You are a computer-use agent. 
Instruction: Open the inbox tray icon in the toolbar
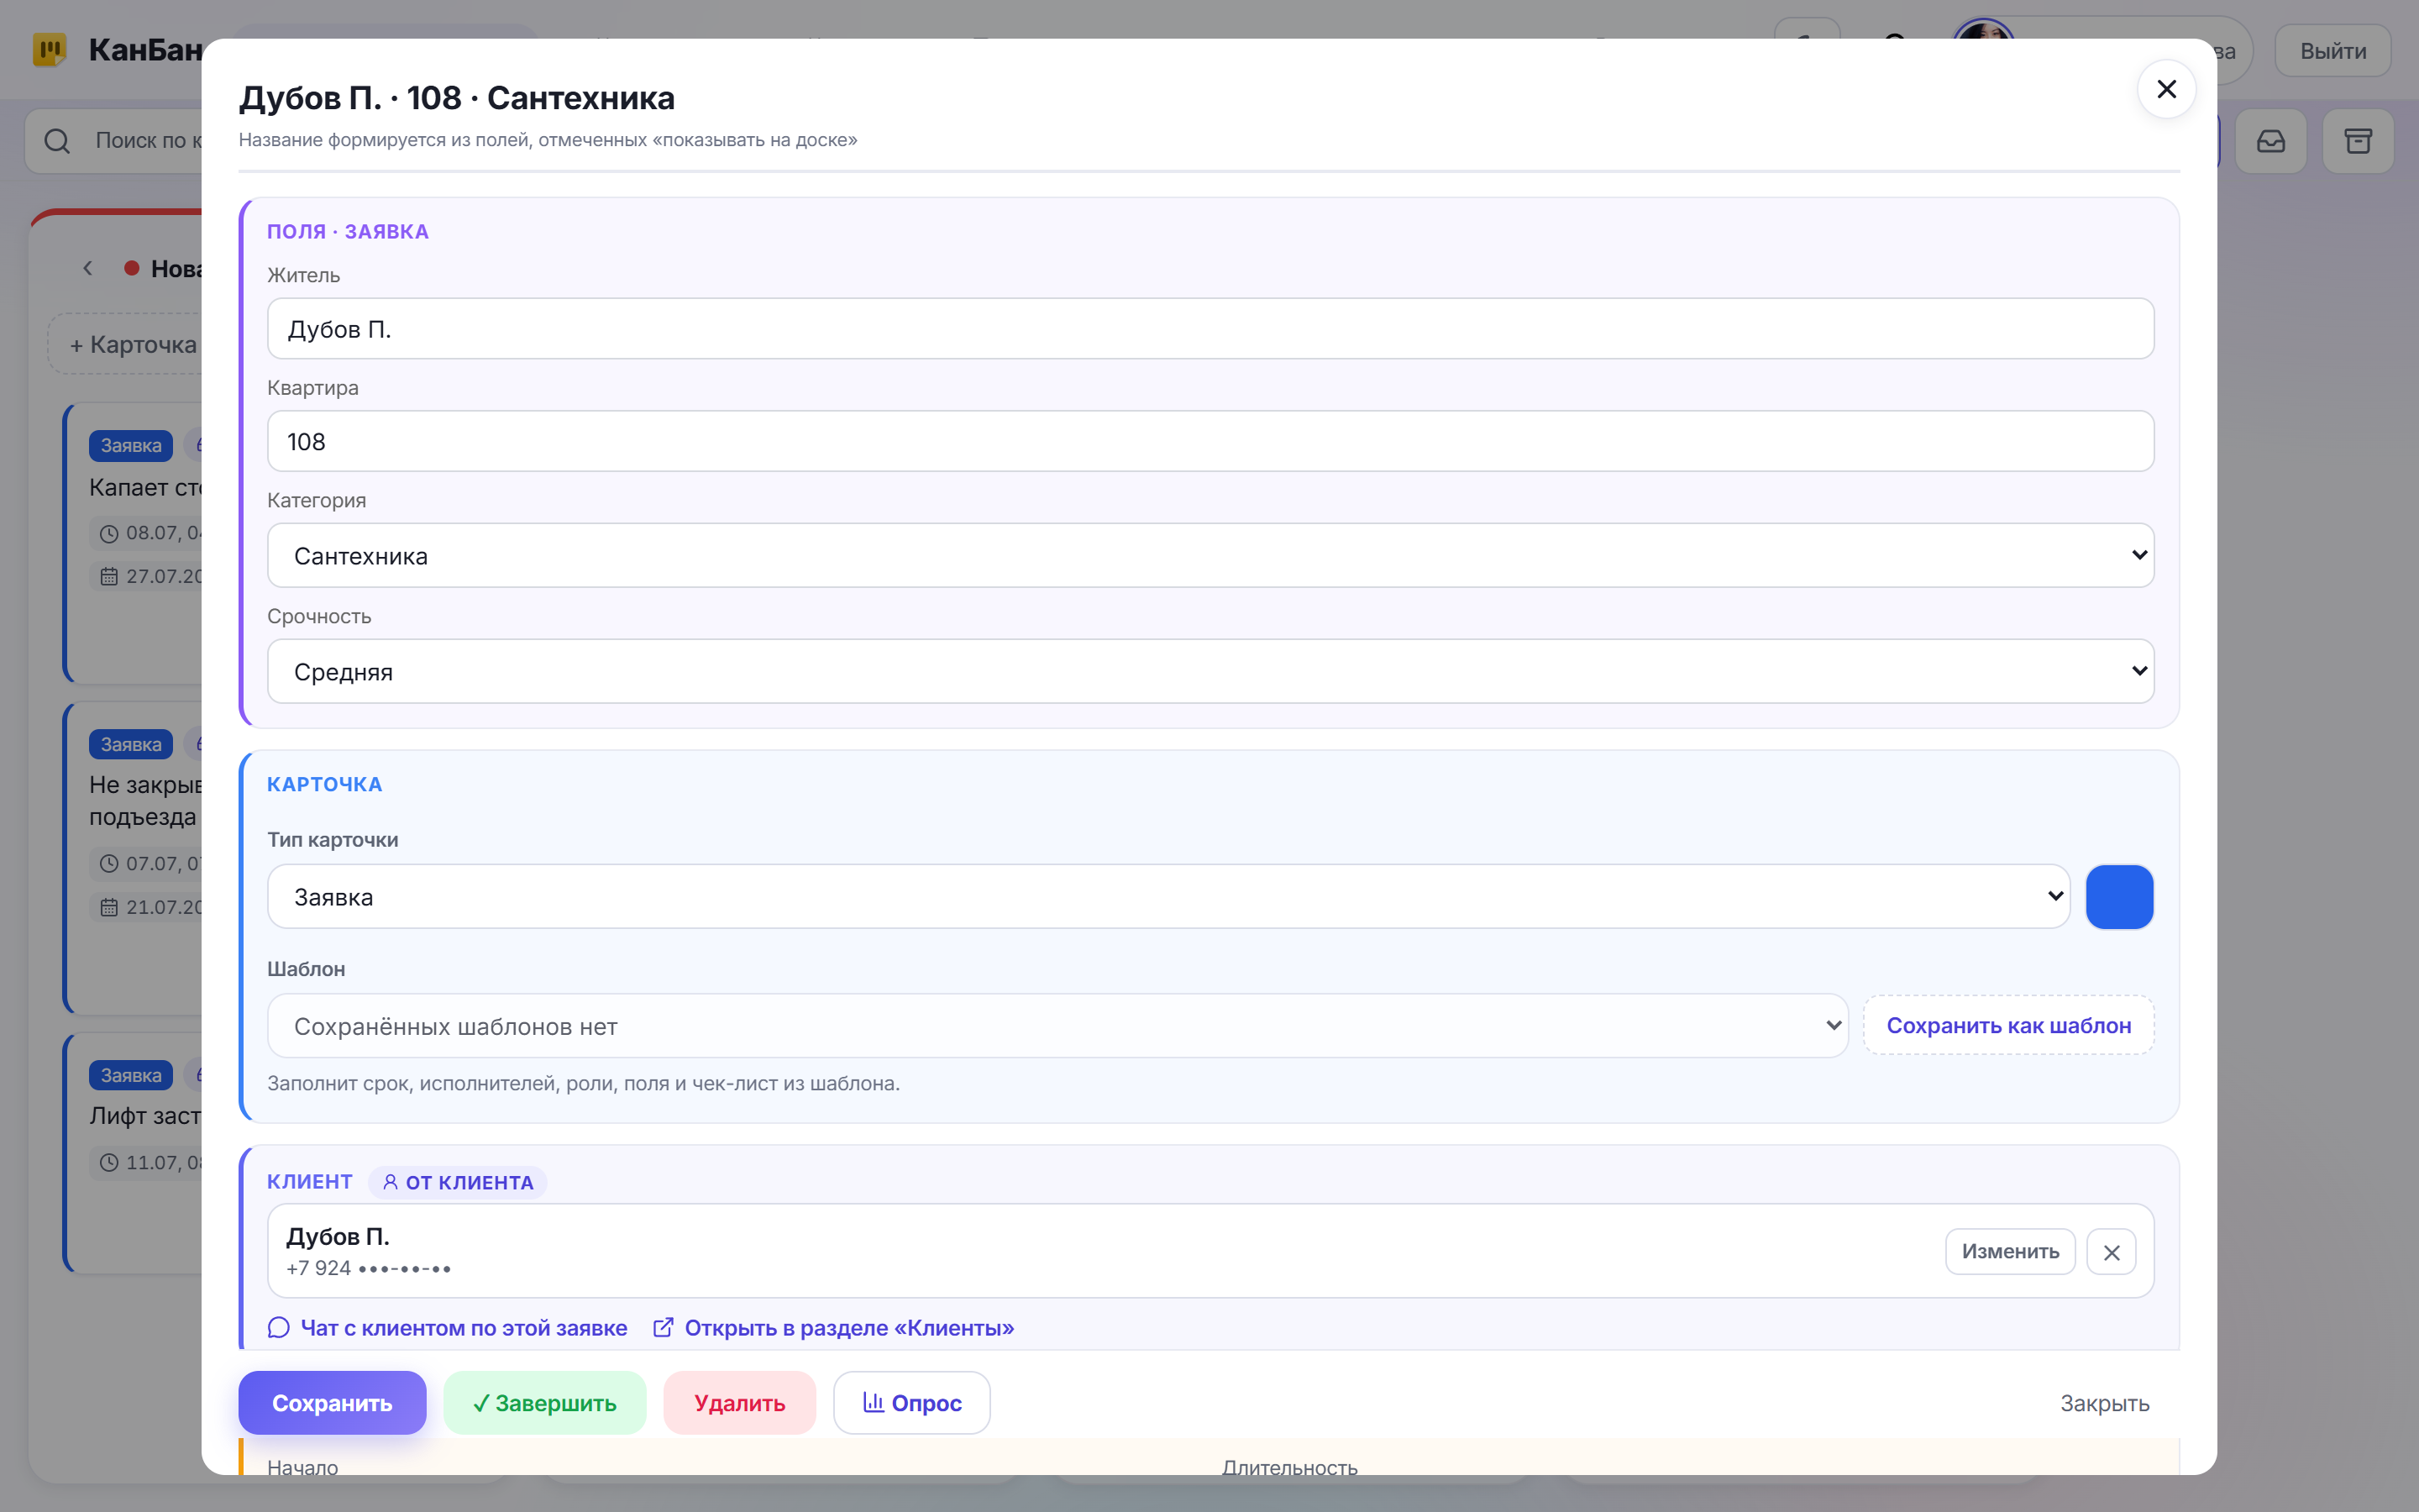pos(2270,141)
